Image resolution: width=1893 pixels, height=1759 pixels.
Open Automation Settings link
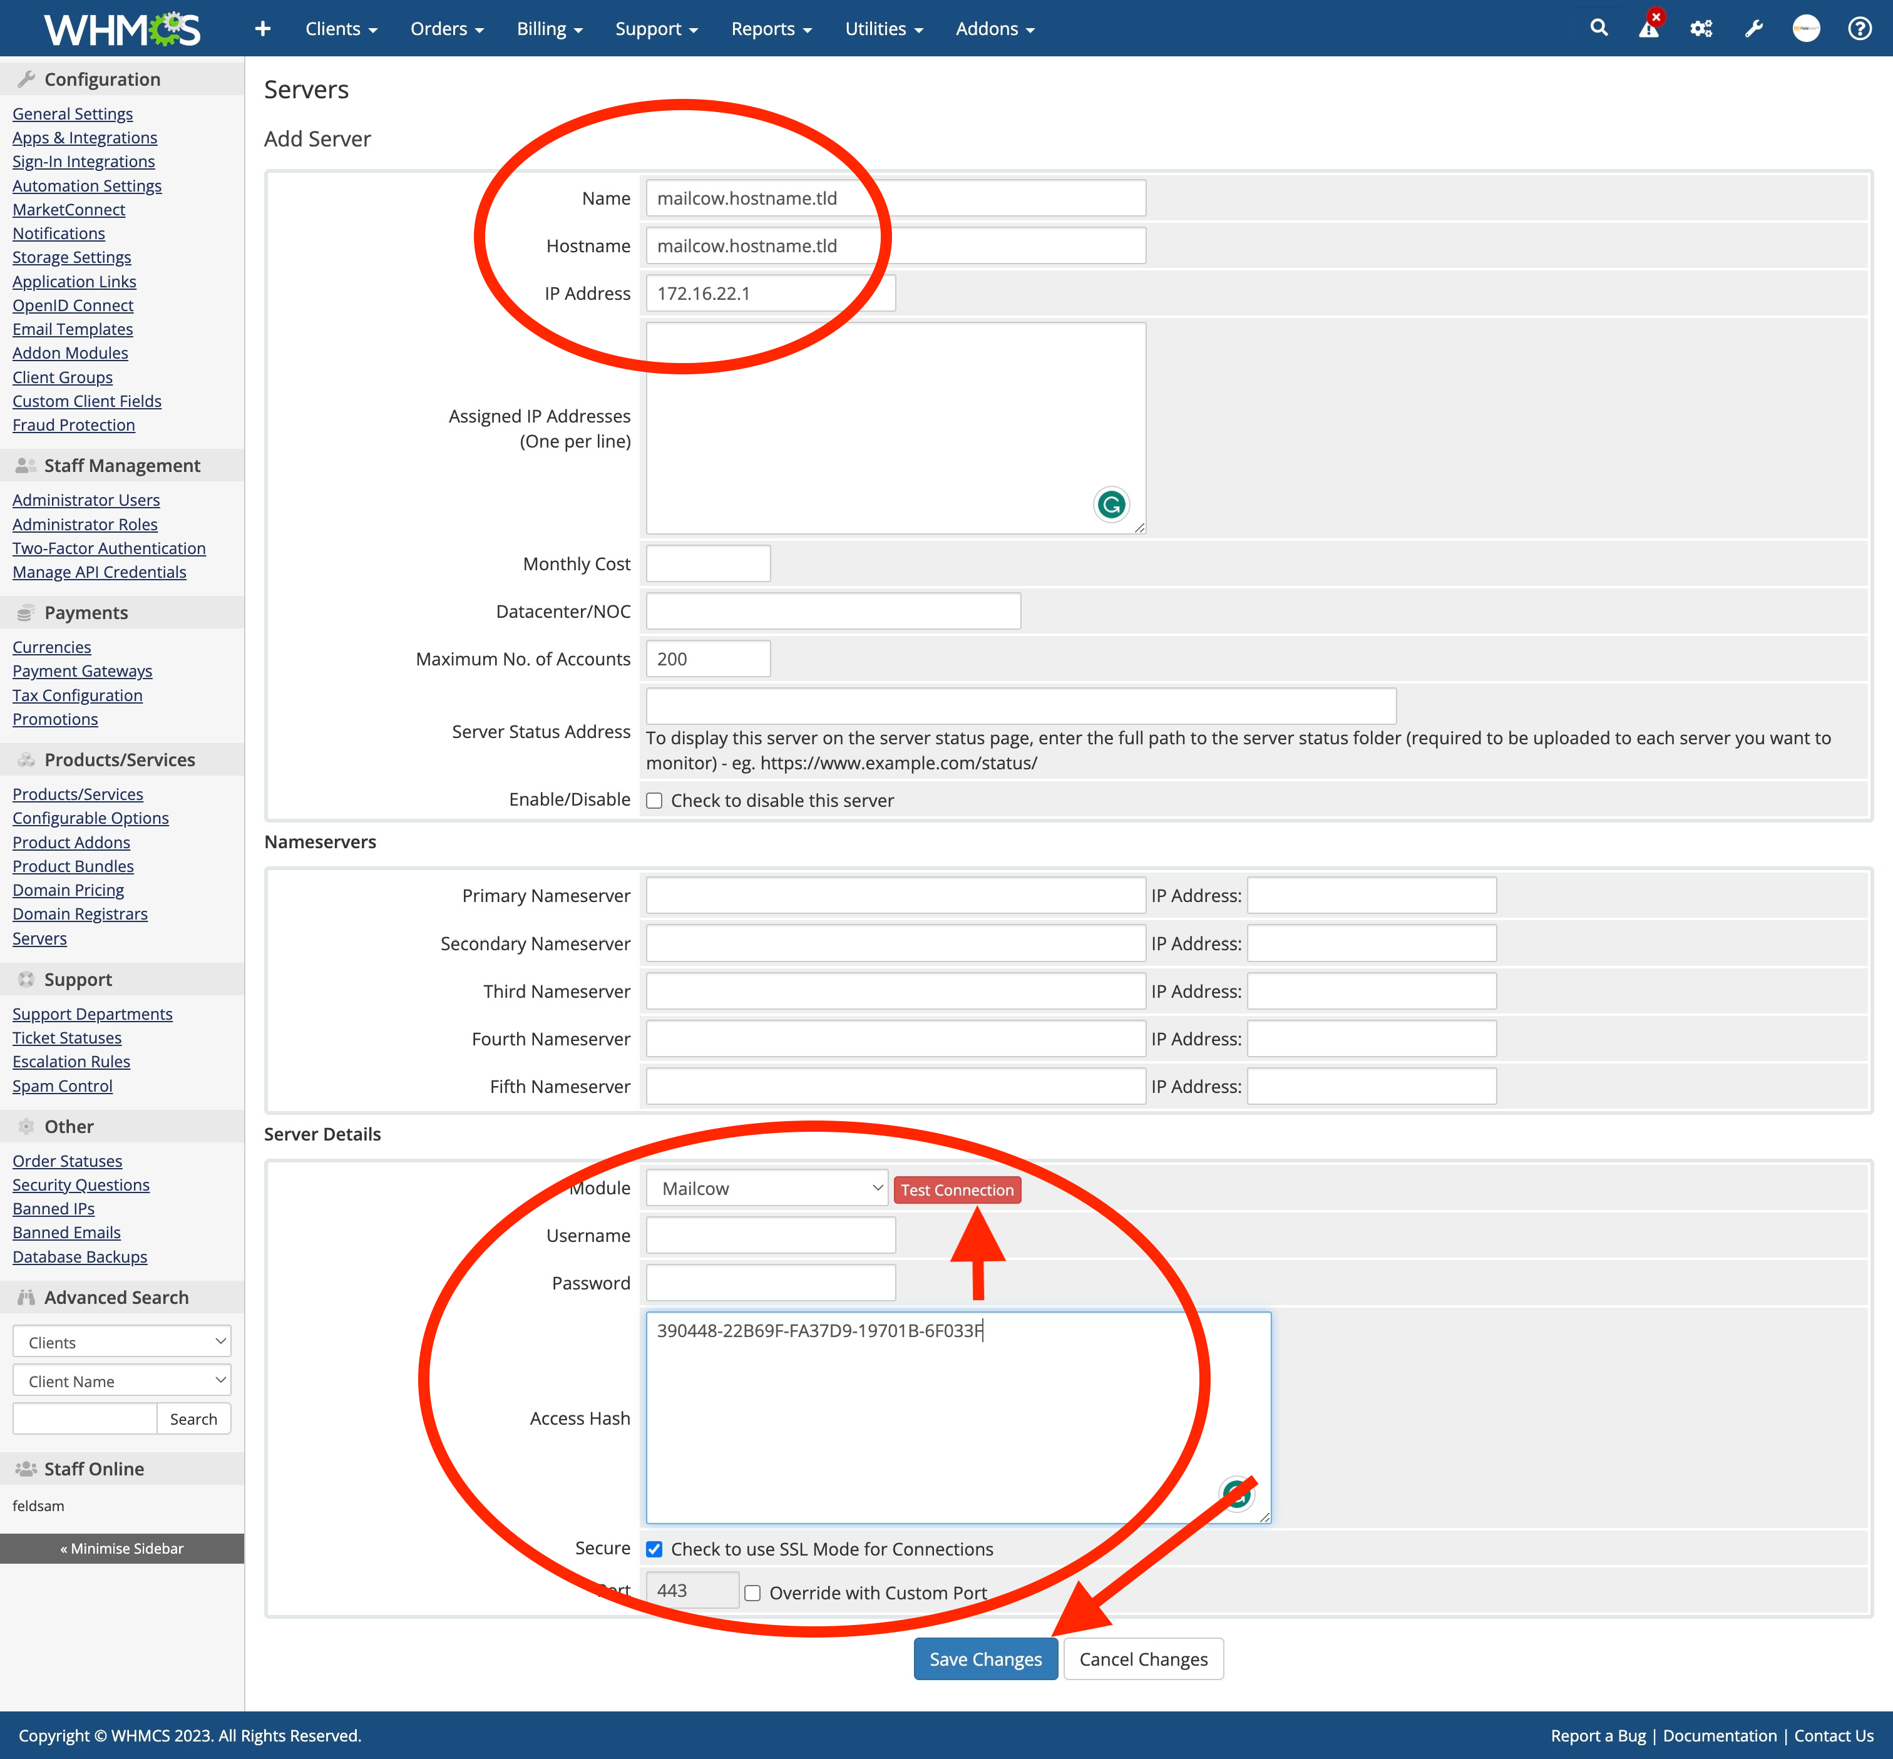tap(86, 186)
